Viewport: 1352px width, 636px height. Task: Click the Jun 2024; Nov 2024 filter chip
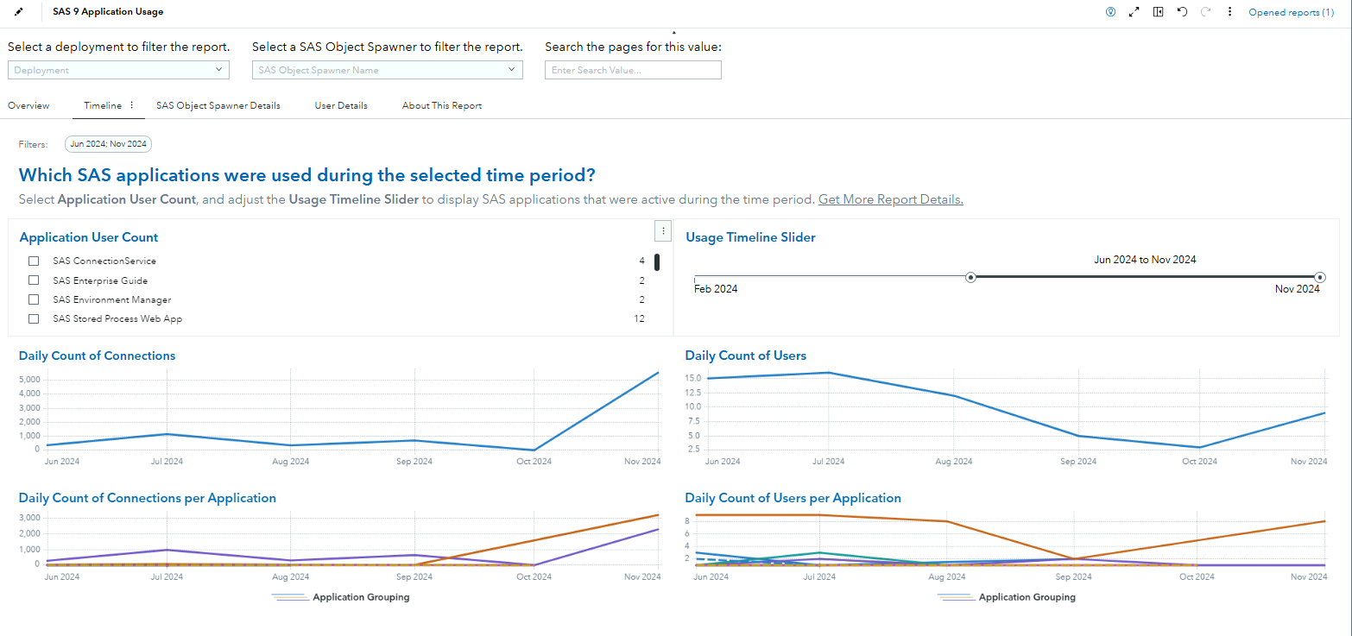[108, 144]
